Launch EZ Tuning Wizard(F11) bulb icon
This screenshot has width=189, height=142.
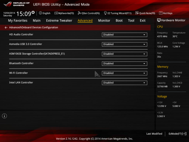click(105, 13)
